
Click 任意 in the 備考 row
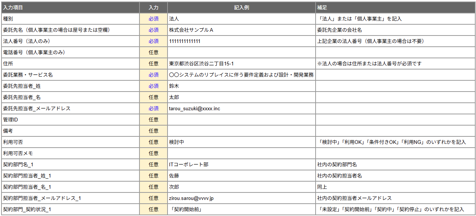pyautogui.click(x=153, y=131)
